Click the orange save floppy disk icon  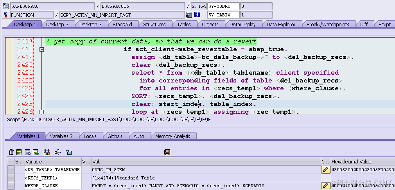167,152
